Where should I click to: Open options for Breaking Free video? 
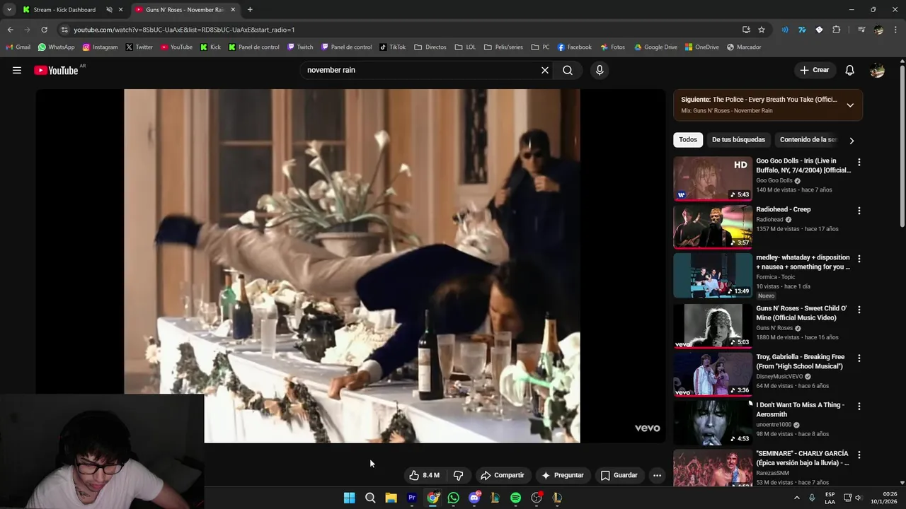pos(859,358)
